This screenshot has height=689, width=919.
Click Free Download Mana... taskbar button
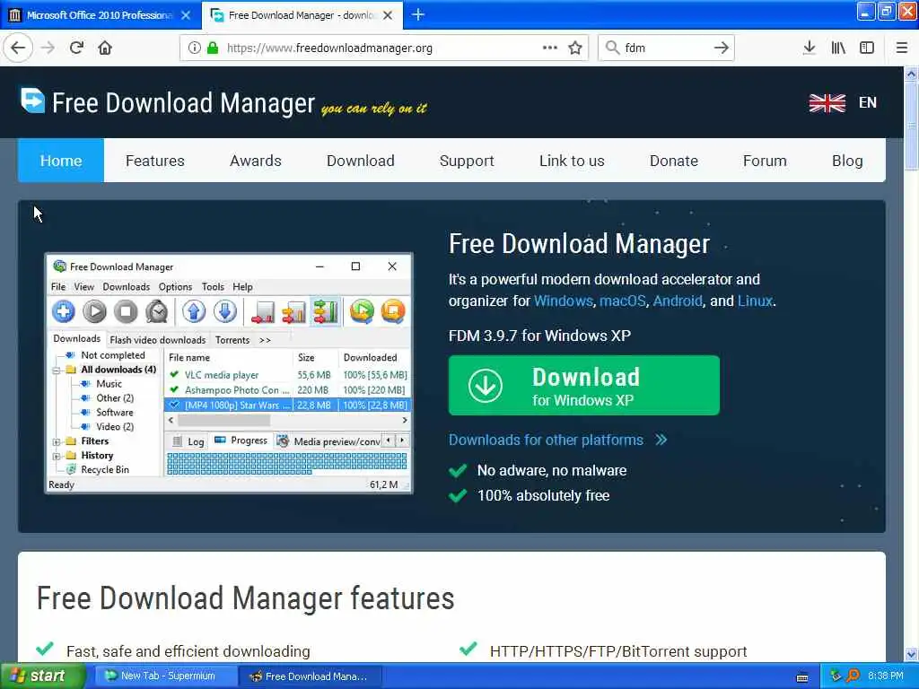tap(311, 676)
